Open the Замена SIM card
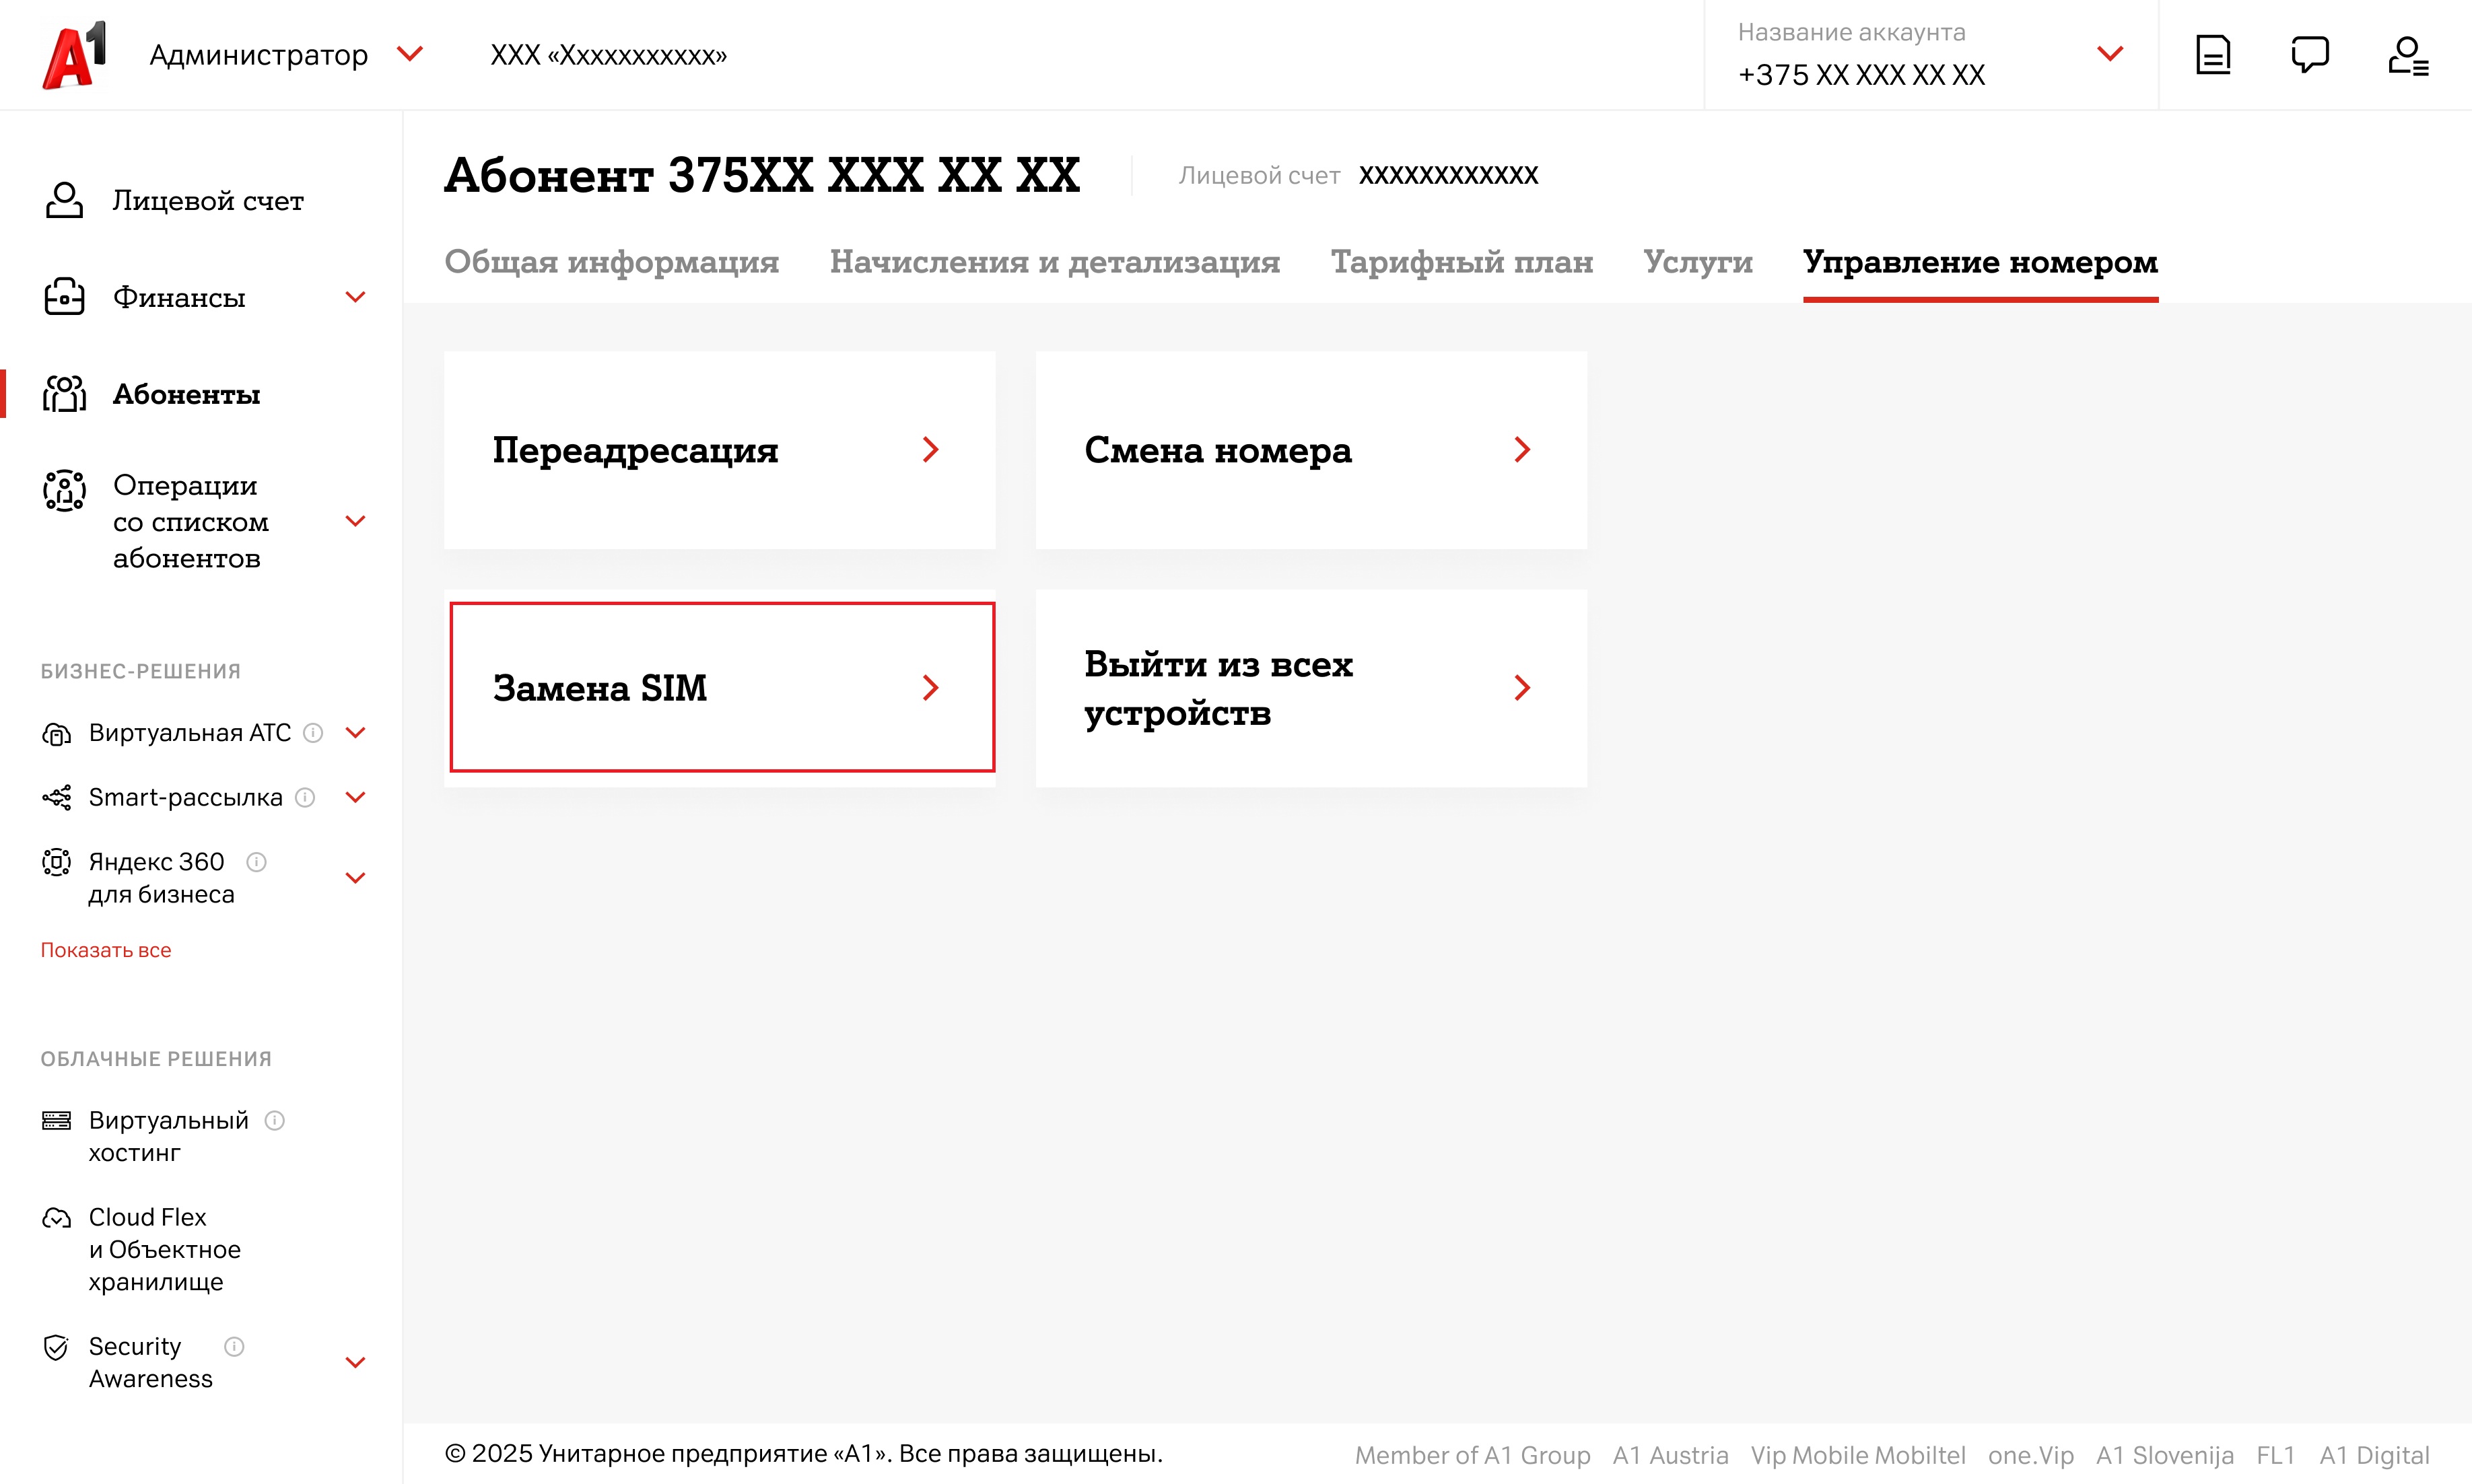Screen dimensions: 2474x1484 (x=722, y=688)
